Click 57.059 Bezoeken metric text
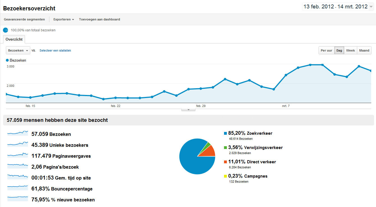The image size is (376, 207). (x=51, y=134)
